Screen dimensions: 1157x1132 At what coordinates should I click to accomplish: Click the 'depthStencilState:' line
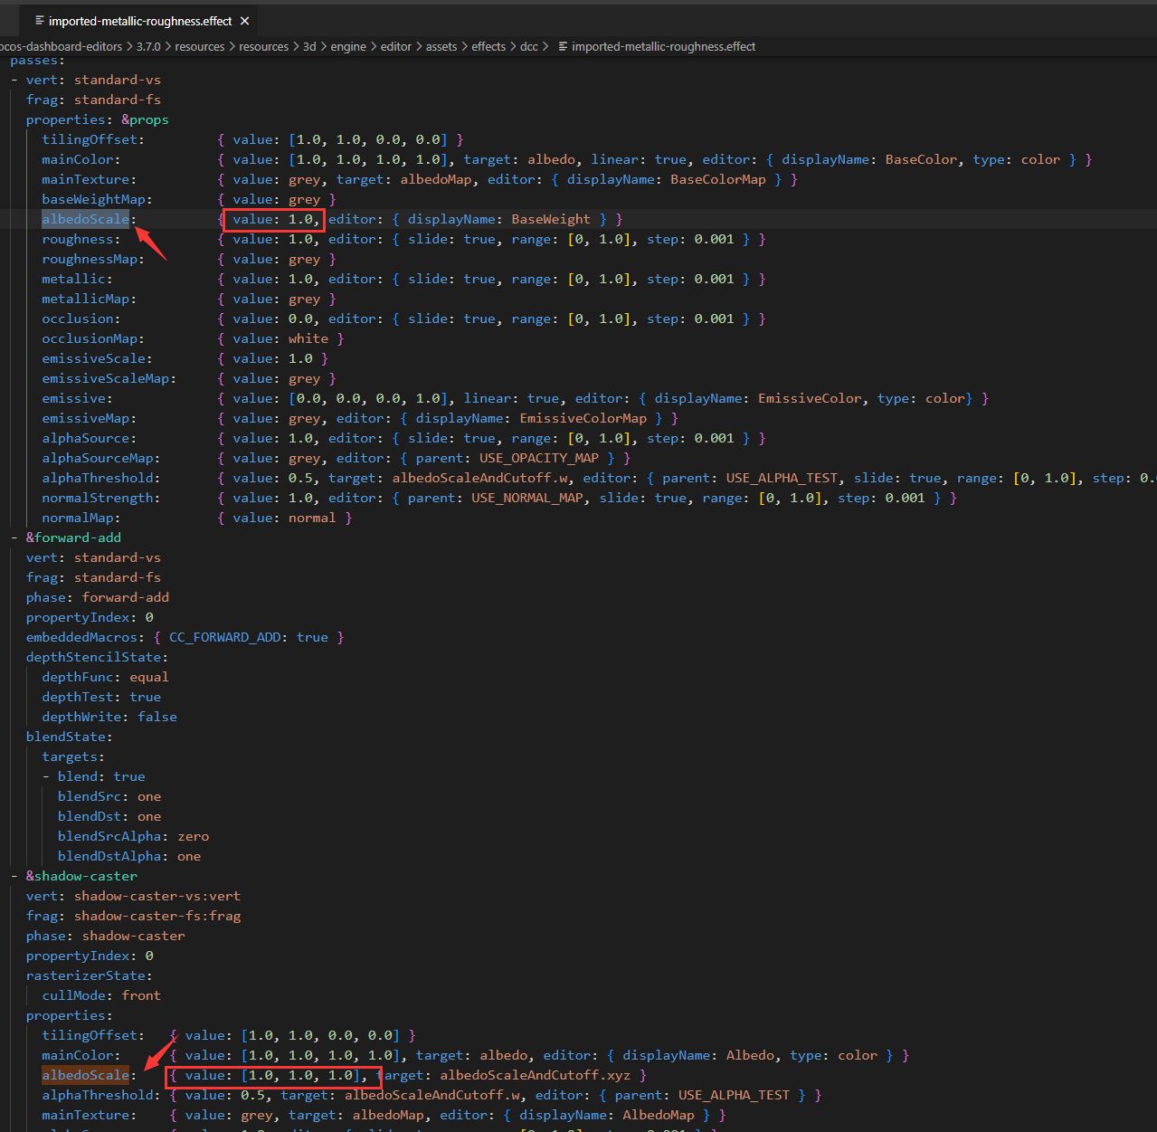(x=97, y=657)
